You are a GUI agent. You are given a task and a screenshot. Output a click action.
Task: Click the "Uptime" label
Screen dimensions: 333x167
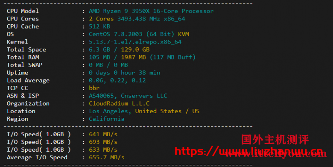(18, 73)
